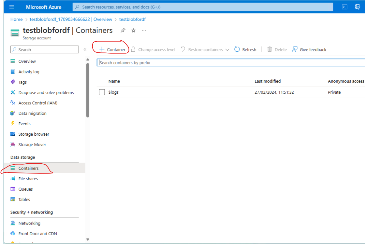Click the plus Container button
Viewport: 365px width, 244px height.
(112, 49)
